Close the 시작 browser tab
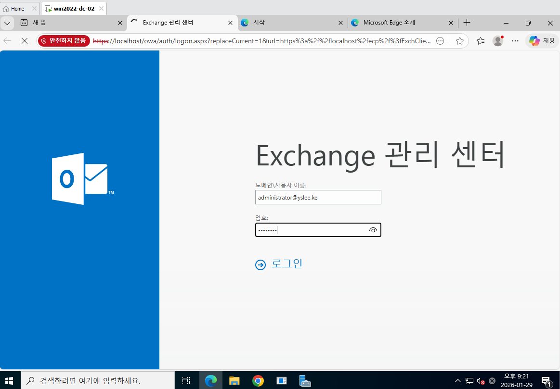Screen dimensions: 560x389 pyautogui.click(x=340, y=23)
